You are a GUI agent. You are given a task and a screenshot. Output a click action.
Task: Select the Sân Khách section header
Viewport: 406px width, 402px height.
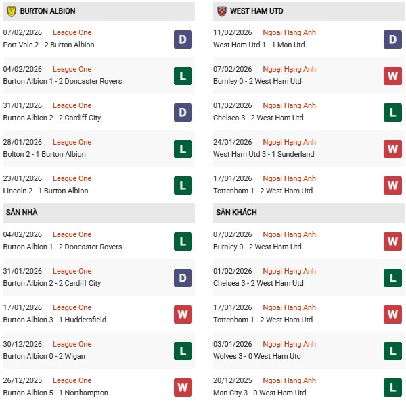(x=236, y=212)
